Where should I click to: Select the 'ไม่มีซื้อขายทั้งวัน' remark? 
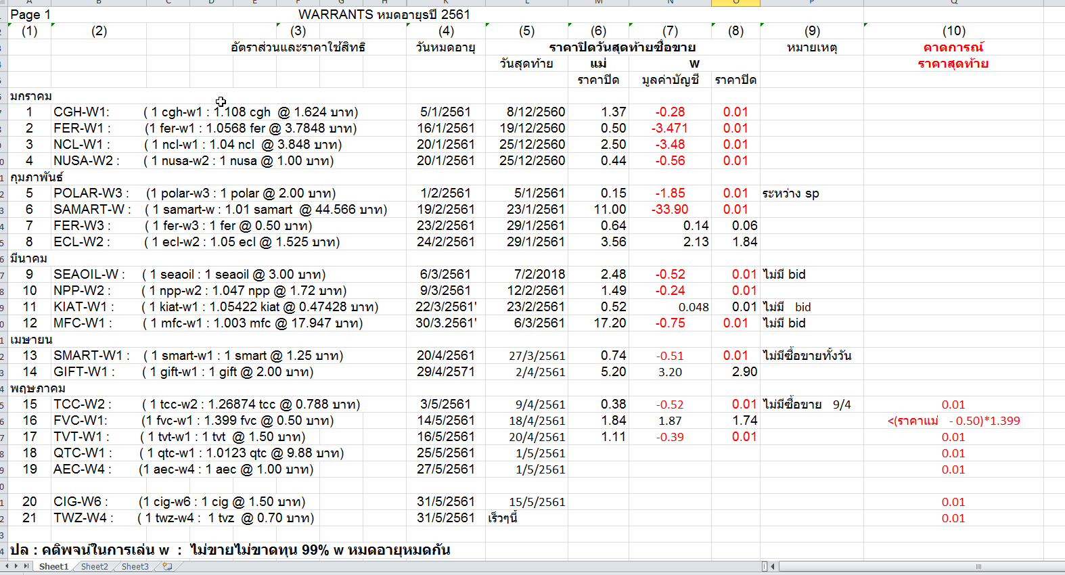point(807,355)
